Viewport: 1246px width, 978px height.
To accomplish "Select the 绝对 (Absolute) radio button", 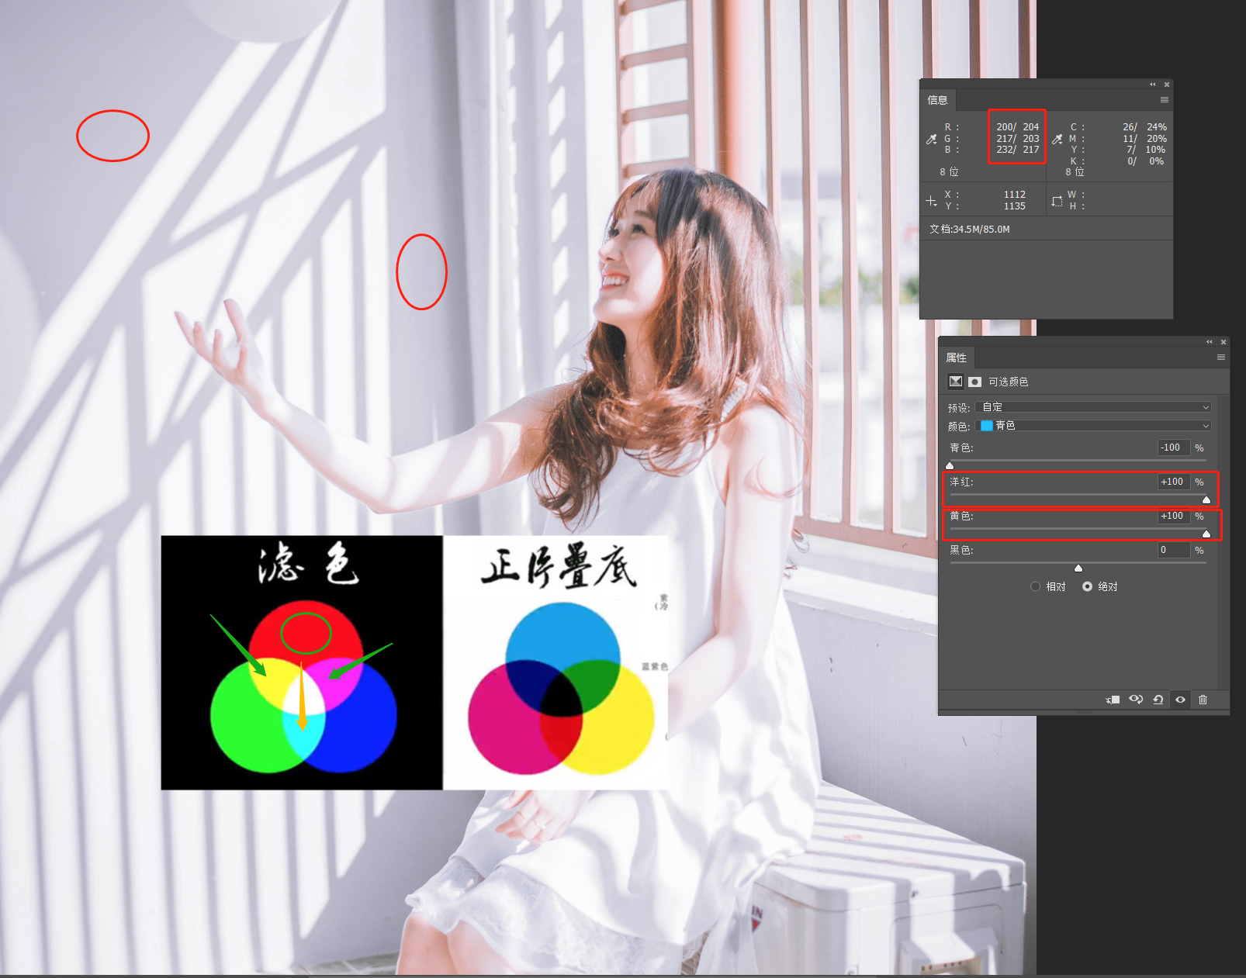I will pyautogui.click(x=1087, y=586).
